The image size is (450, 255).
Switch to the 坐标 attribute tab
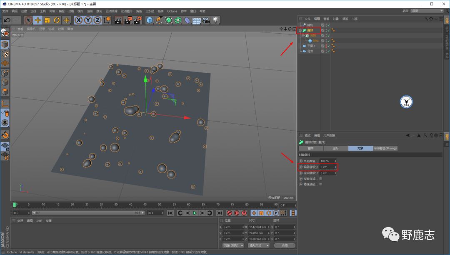[x=335, y=149]
